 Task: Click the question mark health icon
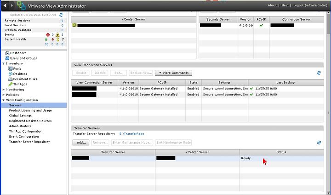coord(63,39)
